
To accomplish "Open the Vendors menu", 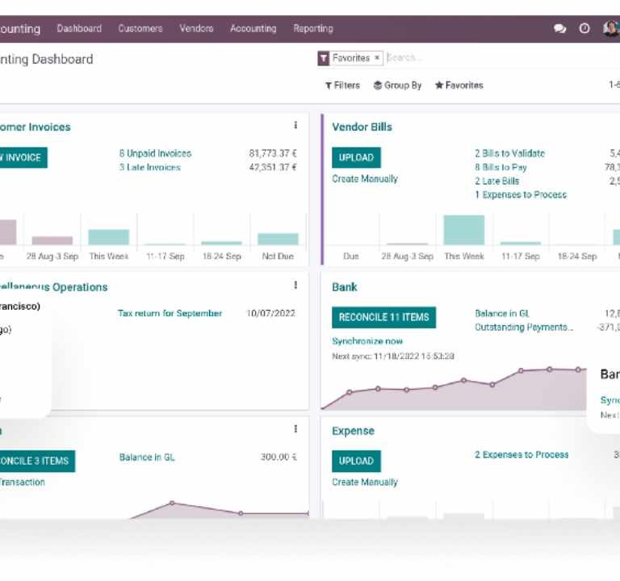I will click(x=196, y=28).
